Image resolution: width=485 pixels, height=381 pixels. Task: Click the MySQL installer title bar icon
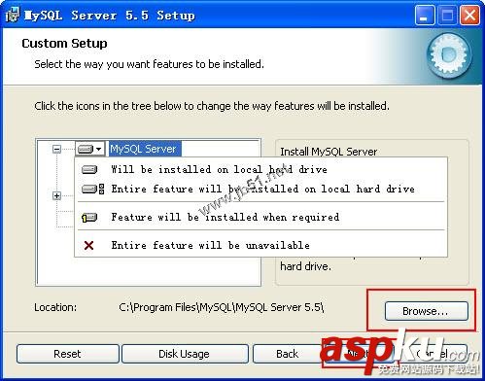click(x=13, y=16)
